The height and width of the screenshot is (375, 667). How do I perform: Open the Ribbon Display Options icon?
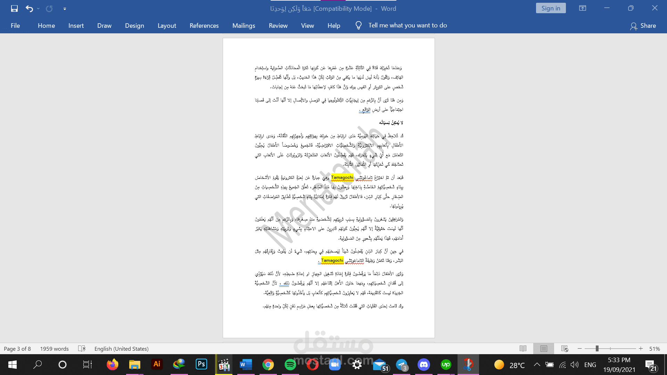pyautogui.click(x=583, y=8)
